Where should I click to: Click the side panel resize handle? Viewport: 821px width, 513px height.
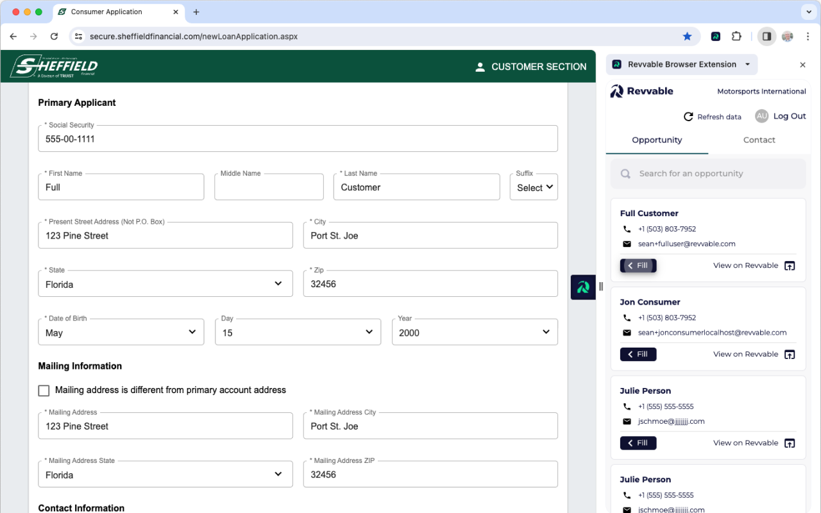[x=601, y=287]
